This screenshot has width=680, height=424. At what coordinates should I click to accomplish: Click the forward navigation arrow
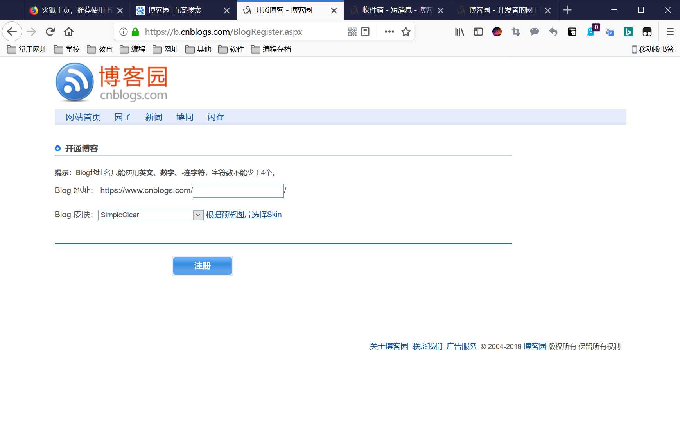tap(31, 32)
